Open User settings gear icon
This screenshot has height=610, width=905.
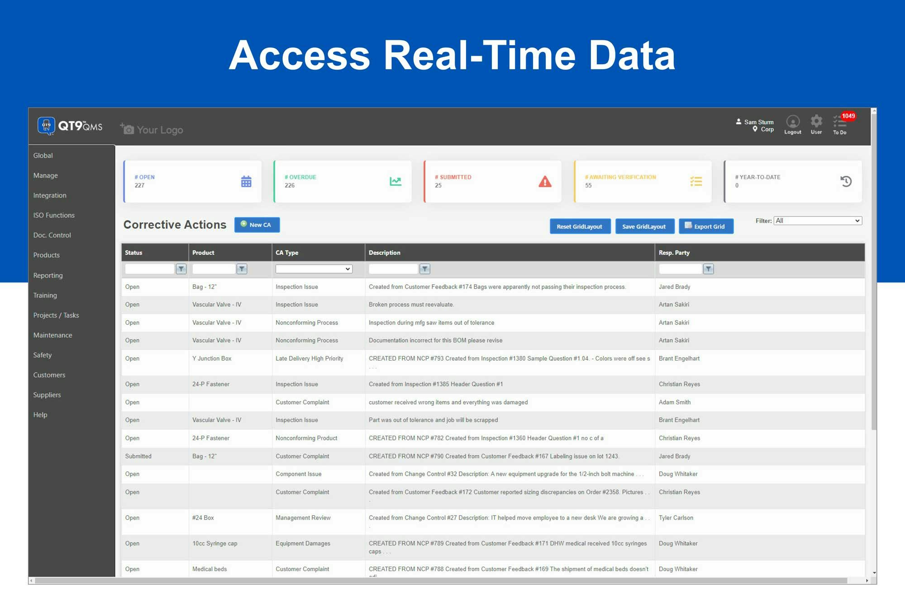[x=816, y=121]
